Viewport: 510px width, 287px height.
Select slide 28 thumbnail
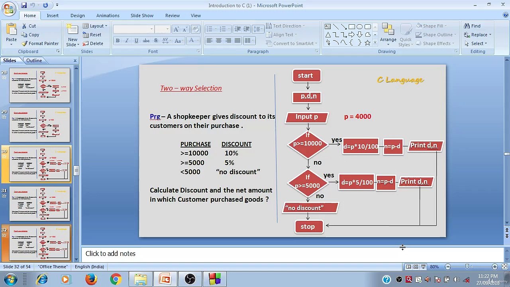(x=40, y=85)
